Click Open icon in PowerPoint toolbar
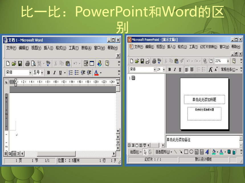The image size is (245, 183). pyautogui.click(x=137, y=61)
